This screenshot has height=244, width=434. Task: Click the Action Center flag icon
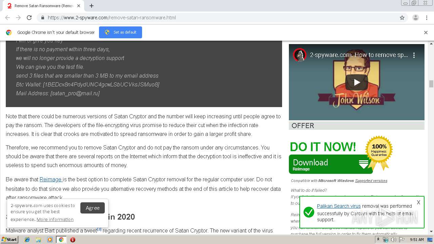(x=401, y=240)
